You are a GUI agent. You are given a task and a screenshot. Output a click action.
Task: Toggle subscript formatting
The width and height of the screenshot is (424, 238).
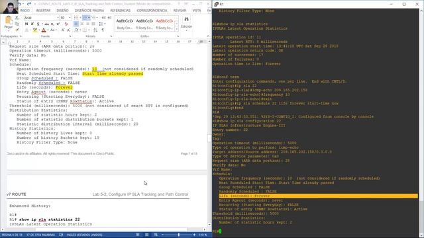point(52,24)
